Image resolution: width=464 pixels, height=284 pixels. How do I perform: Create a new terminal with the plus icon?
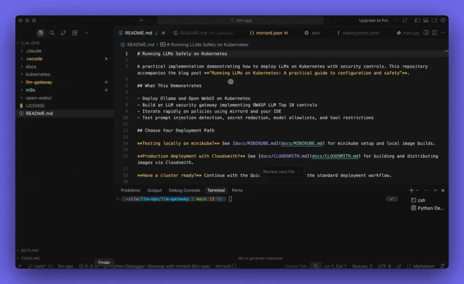click(410, 190)
